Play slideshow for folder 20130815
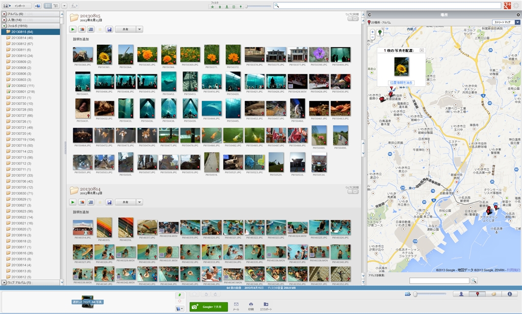This screenshot has width=522, height=314. (x=73, y=30)
